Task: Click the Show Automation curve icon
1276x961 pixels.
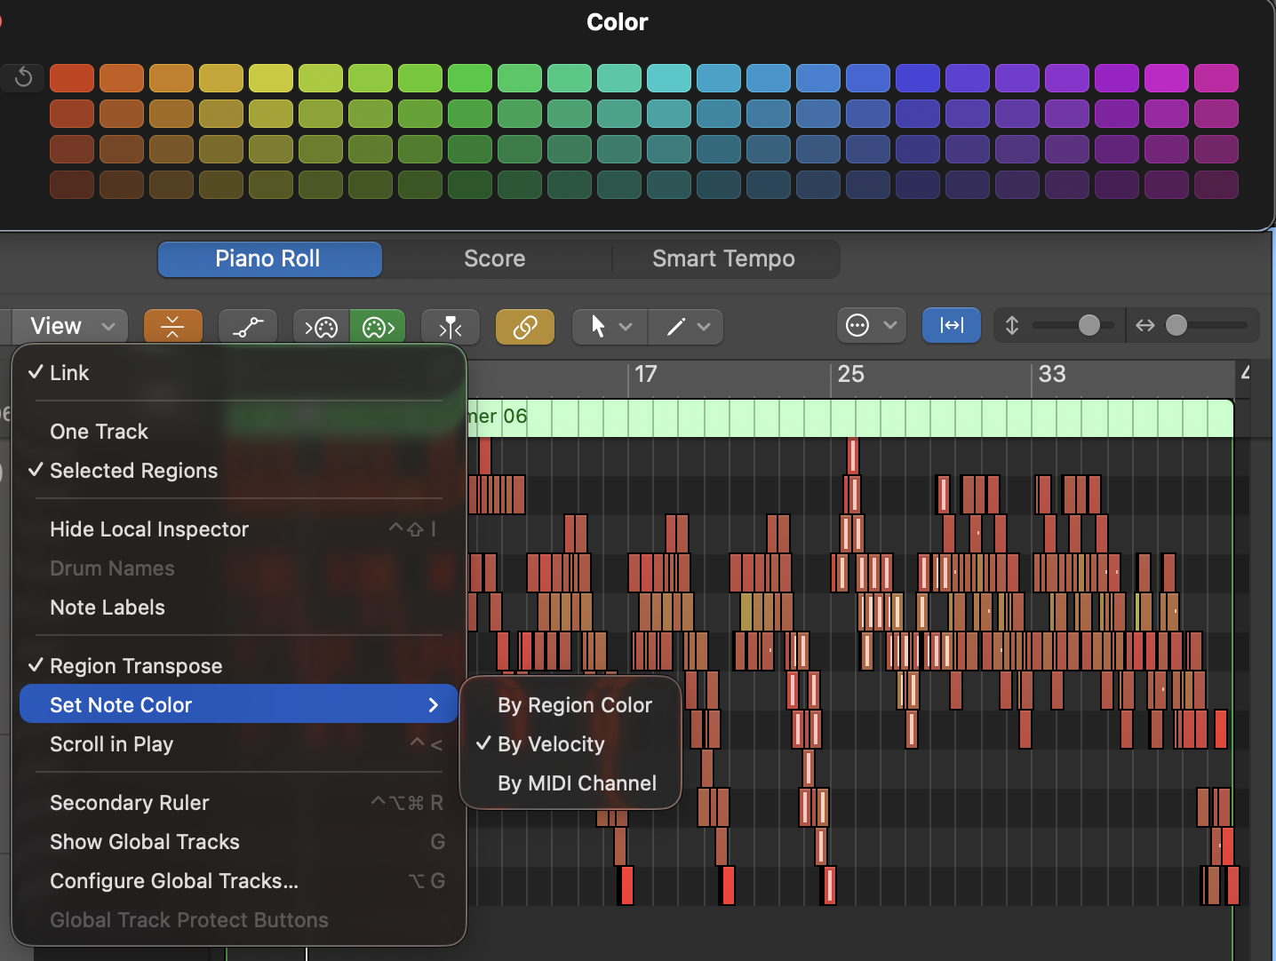Action: click(248, 327)
